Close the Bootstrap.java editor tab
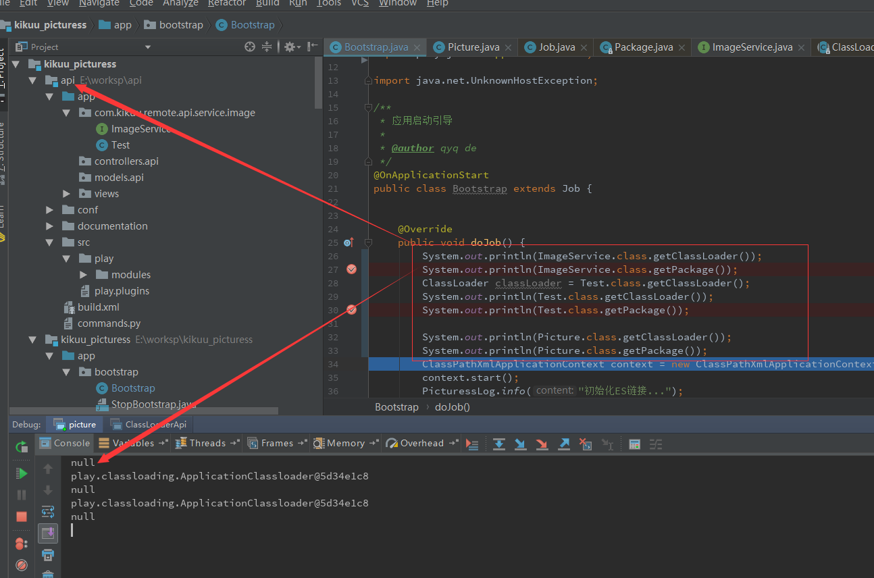 [417, 48]
